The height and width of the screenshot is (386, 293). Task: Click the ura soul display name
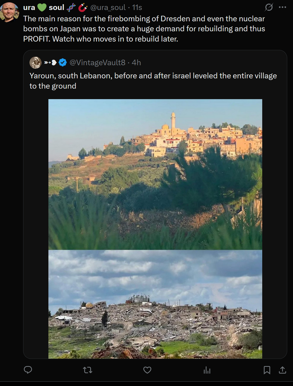(43, 7)
